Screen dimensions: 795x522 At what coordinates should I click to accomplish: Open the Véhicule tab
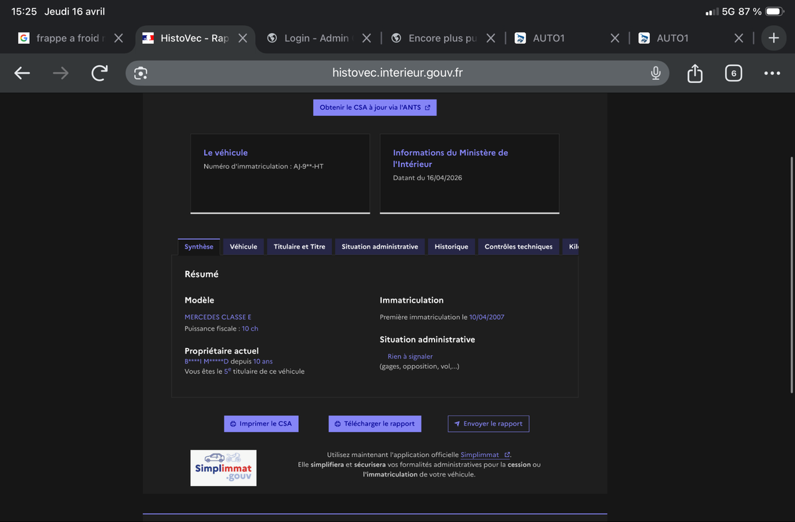pyautogui.click(x=243, y=246)
